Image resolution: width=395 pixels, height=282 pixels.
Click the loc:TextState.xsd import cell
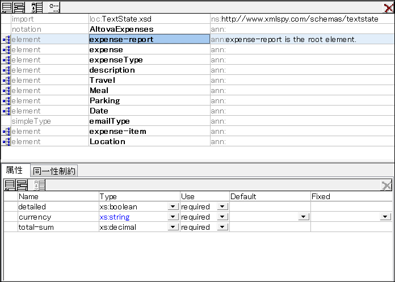(x=149, y=19)
